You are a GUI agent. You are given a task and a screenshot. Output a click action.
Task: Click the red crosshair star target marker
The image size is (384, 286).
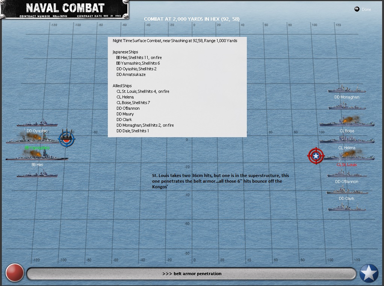(x=316, y=156)
